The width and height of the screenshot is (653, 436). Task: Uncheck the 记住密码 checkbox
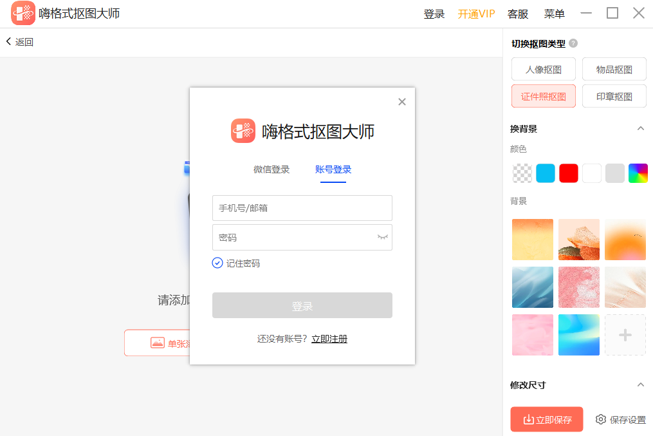217,263
